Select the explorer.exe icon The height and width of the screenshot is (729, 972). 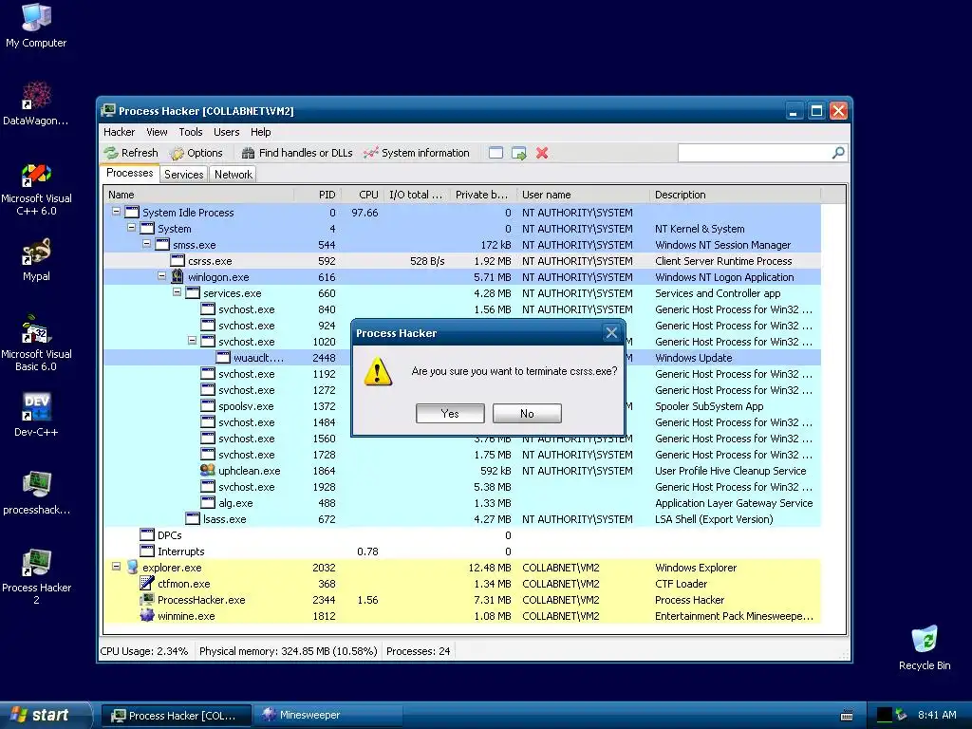click(132, 568)
